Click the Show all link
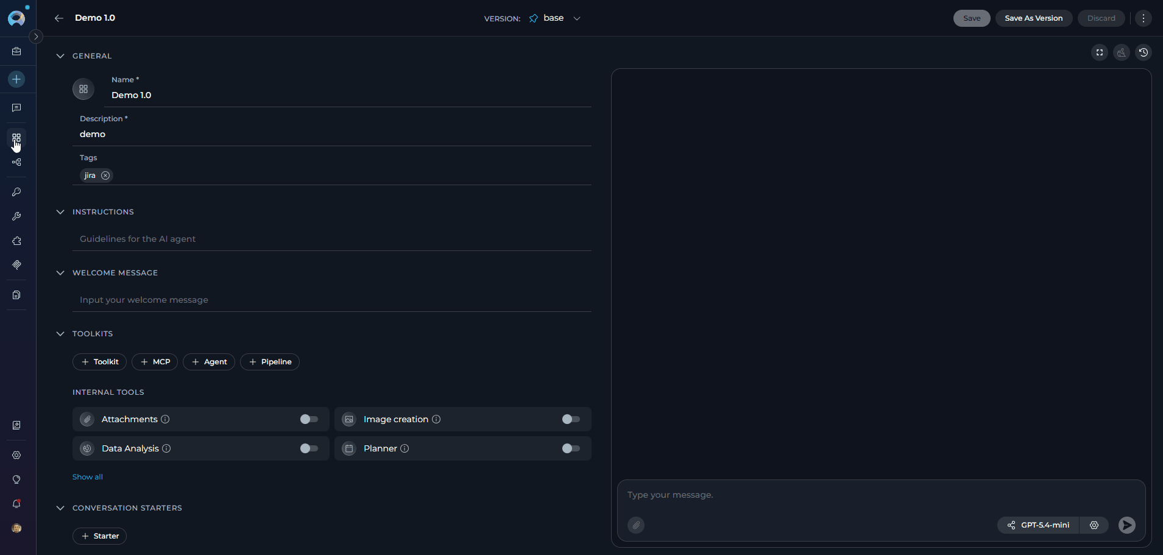This screenshot has height=555, width=1163. click(x=88, y=477)
